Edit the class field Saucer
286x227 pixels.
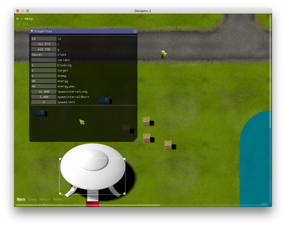[44, 54]
